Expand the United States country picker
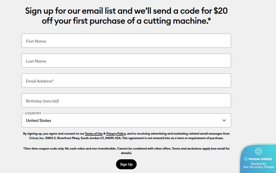The image size is (276, 173). click(x=126, y=120)
